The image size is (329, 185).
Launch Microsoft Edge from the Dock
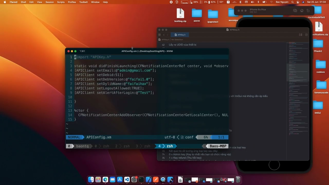tap(105, 180)
